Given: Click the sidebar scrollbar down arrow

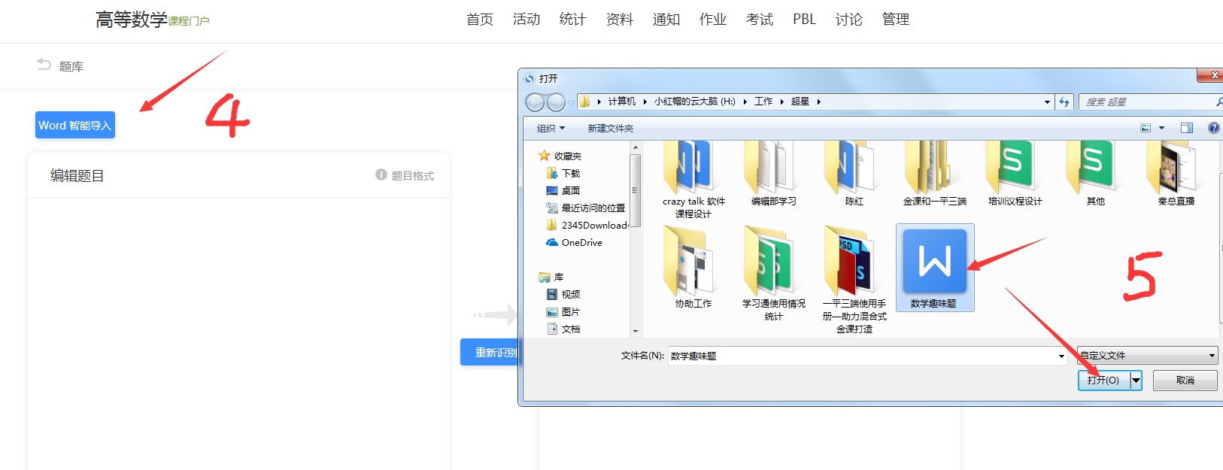Looking at the screenshot, I should click(636, 331).
